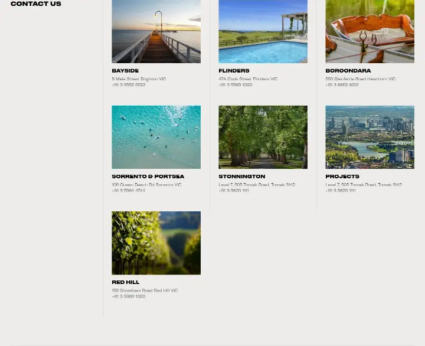Open the Stonnington tree avenue photo

(x=263, y=137)
